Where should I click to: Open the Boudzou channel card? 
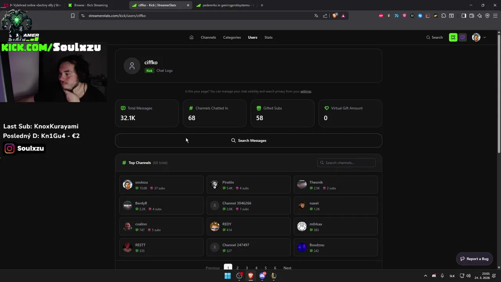pyautogui.click(x=335, y=248)
